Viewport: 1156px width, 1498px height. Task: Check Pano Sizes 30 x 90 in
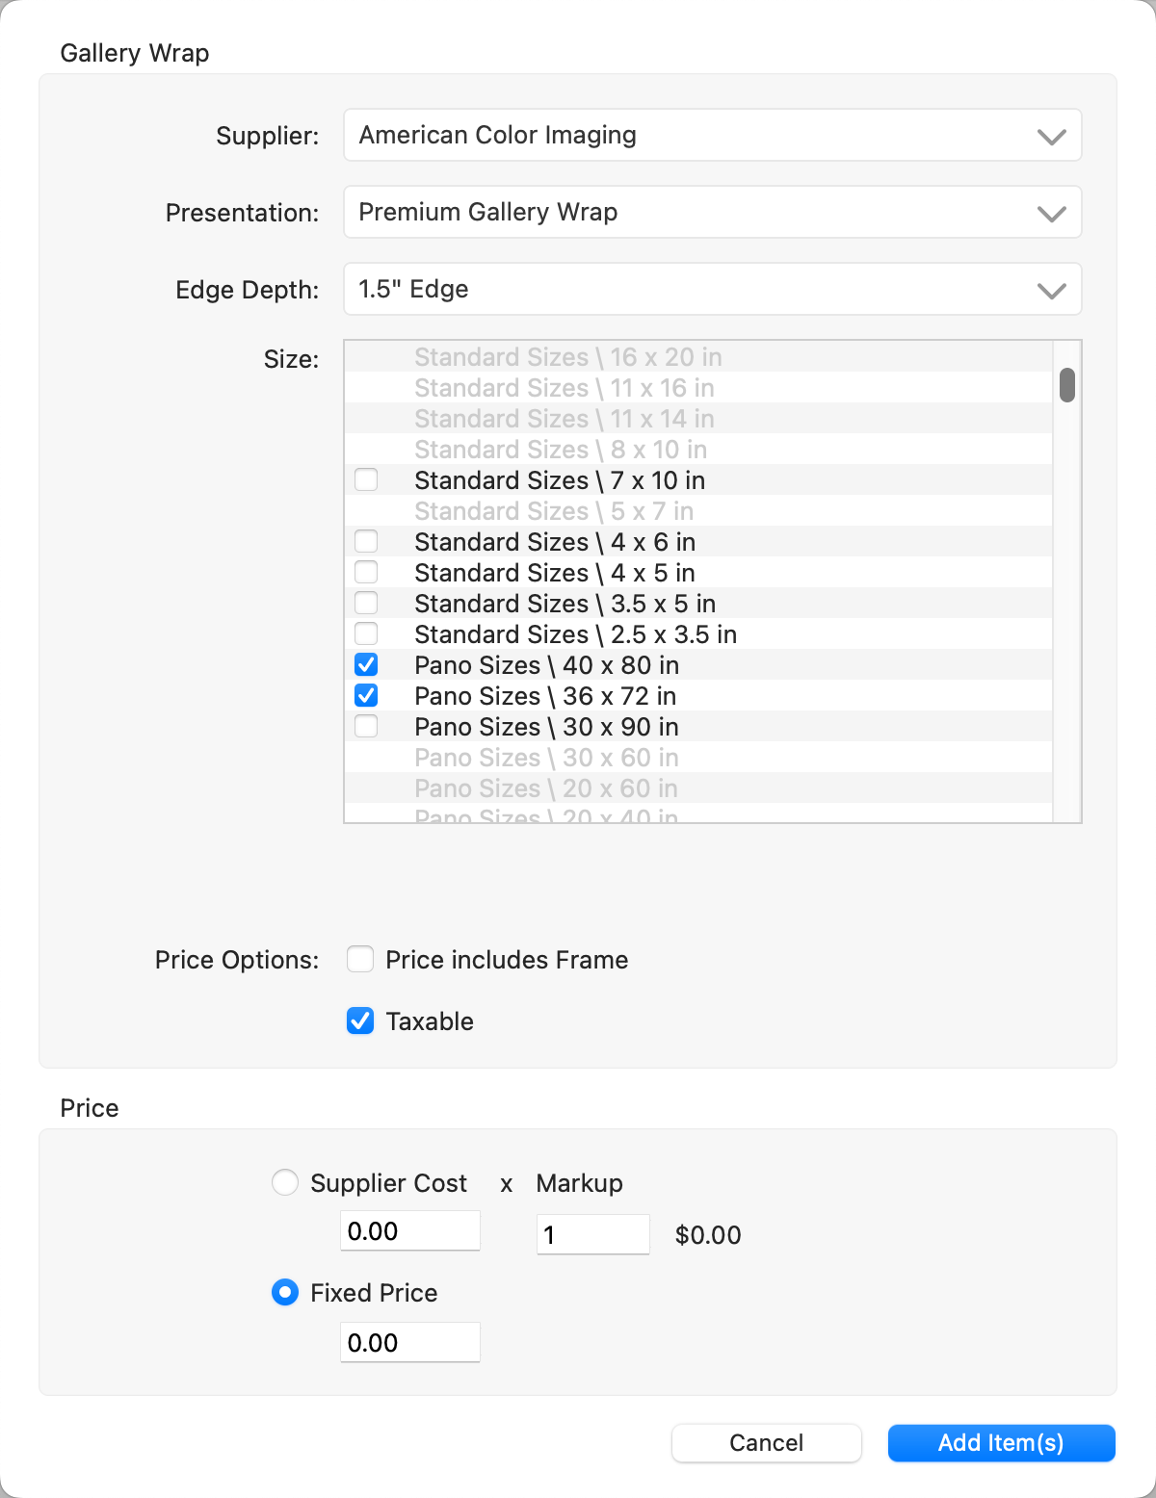point(366,726)
